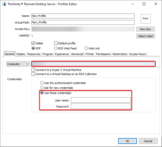The width and height of the screenshot is (162, 147).
Task: Click into the Name field
Action: coord(83,16)
